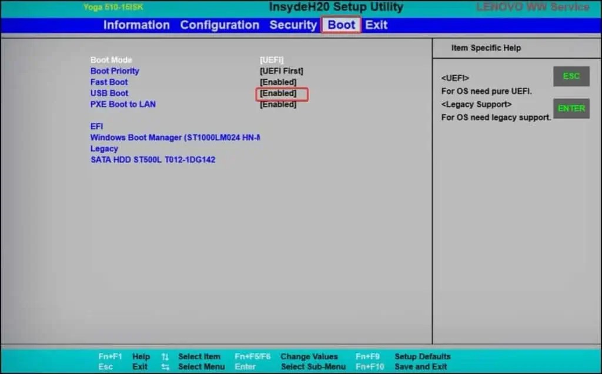Select the Windows Boot Manager entry
Viewport: 602px width, 374px height.
click(x=175, y=137)
